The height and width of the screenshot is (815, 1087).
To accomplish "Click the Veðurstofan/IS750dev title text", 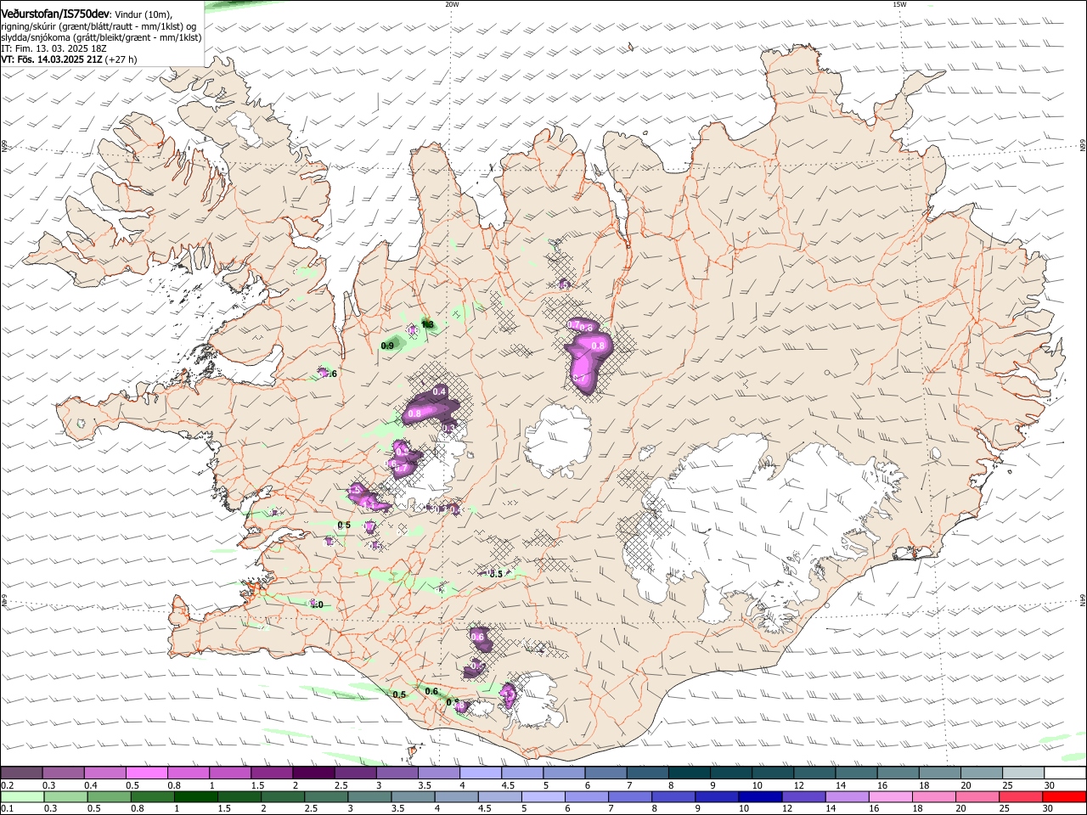I will click(55, 14).
